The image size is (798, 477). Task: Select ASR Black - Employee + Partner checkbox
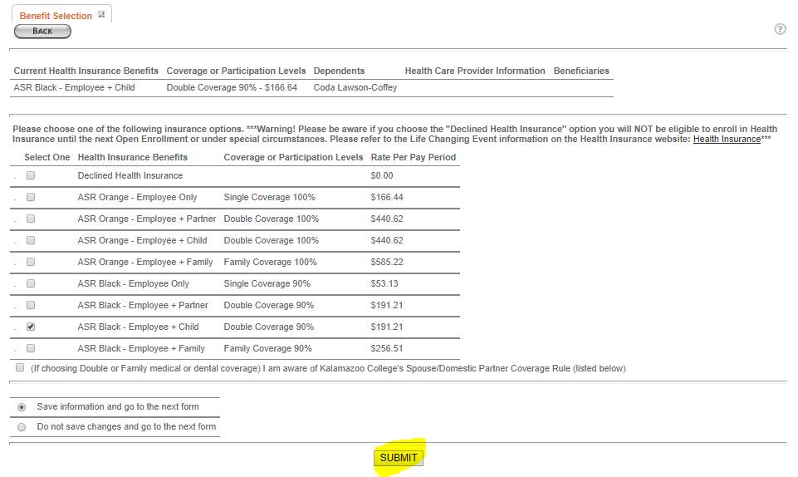31,306
